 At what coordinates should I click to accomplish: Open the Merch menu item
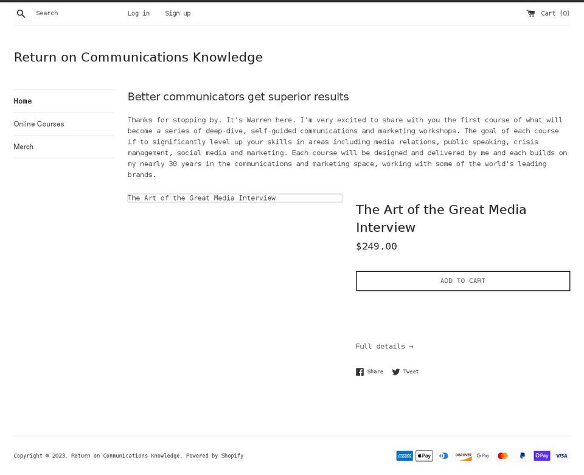coord(24,147)
